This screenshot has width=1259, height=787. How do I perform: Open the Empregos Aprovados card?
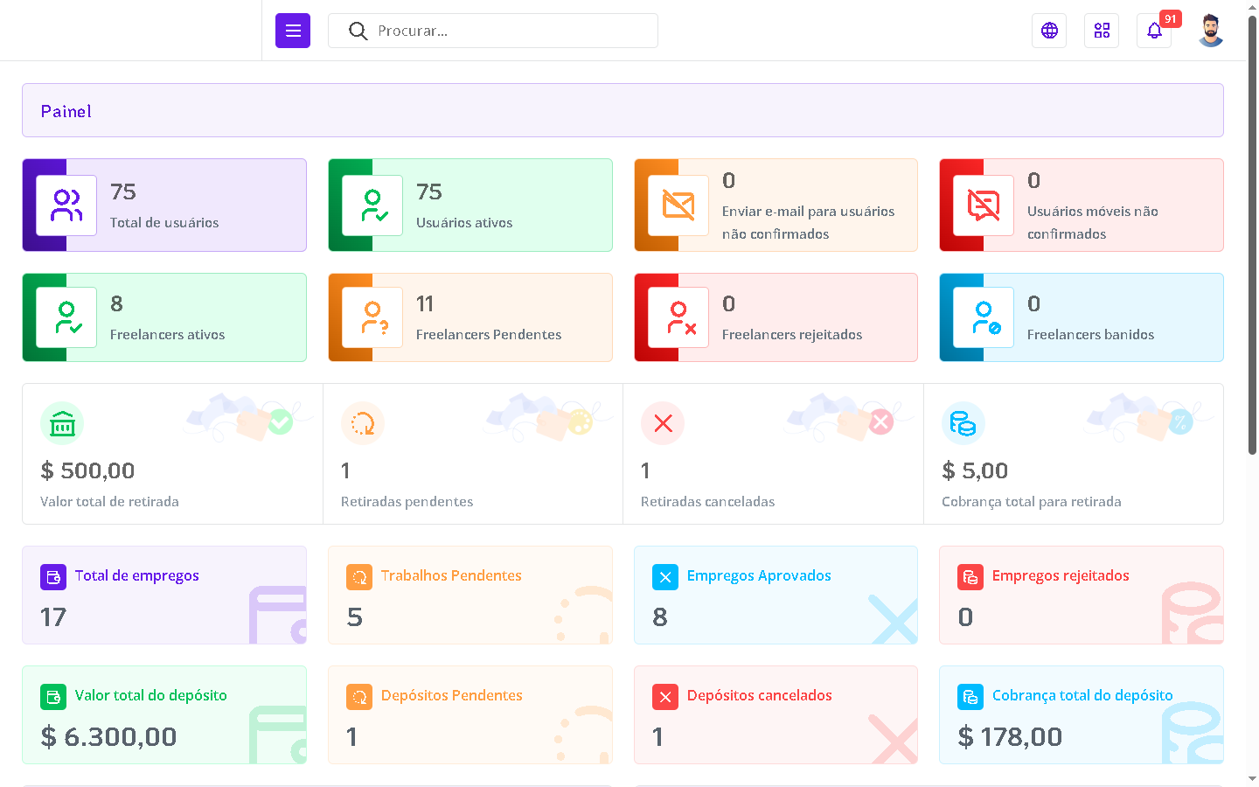click(776, 595)
